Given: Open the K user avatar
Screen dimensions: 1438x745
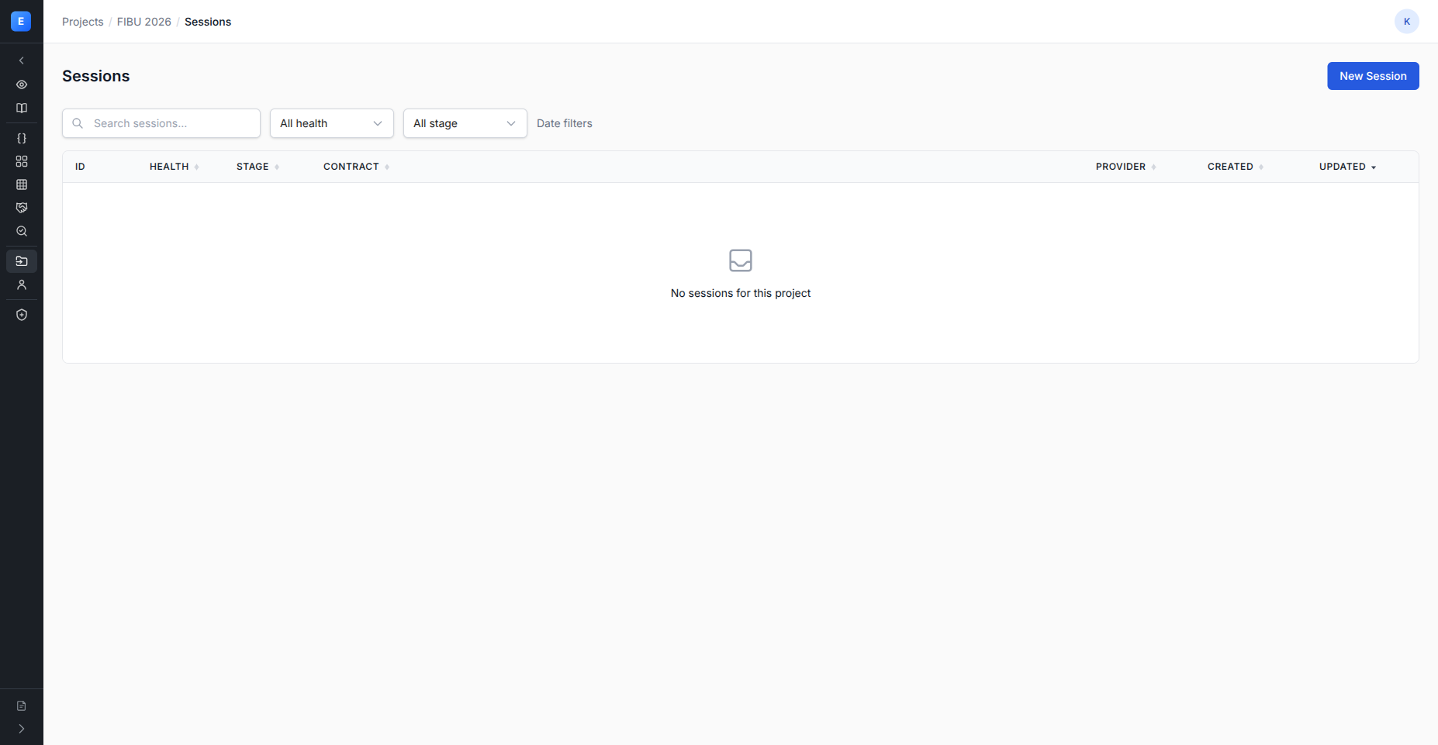Looking at the screenshot, I should tap(1407, 22).
